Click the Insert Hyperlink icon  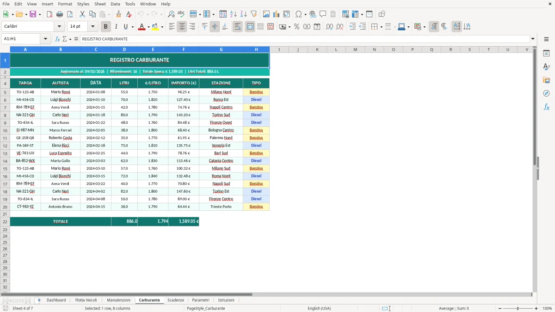[313, 14]
